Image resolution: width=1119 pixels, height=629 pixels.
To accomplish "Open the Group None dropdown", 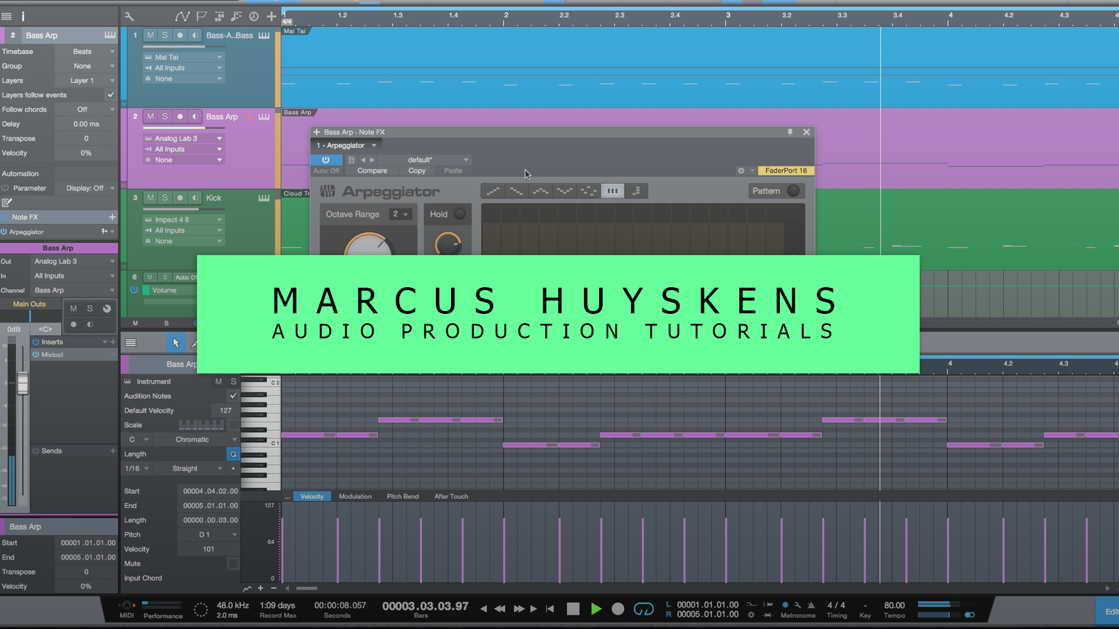I will pos(86,66).
